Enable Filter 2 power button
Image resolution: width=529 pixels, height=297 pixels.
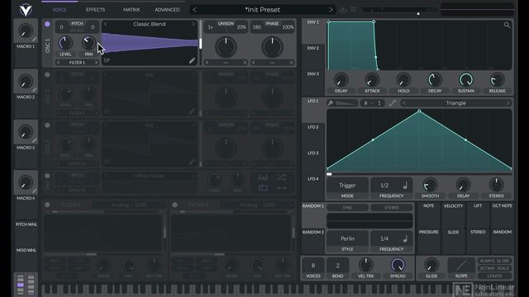click(x=174, y=205)
